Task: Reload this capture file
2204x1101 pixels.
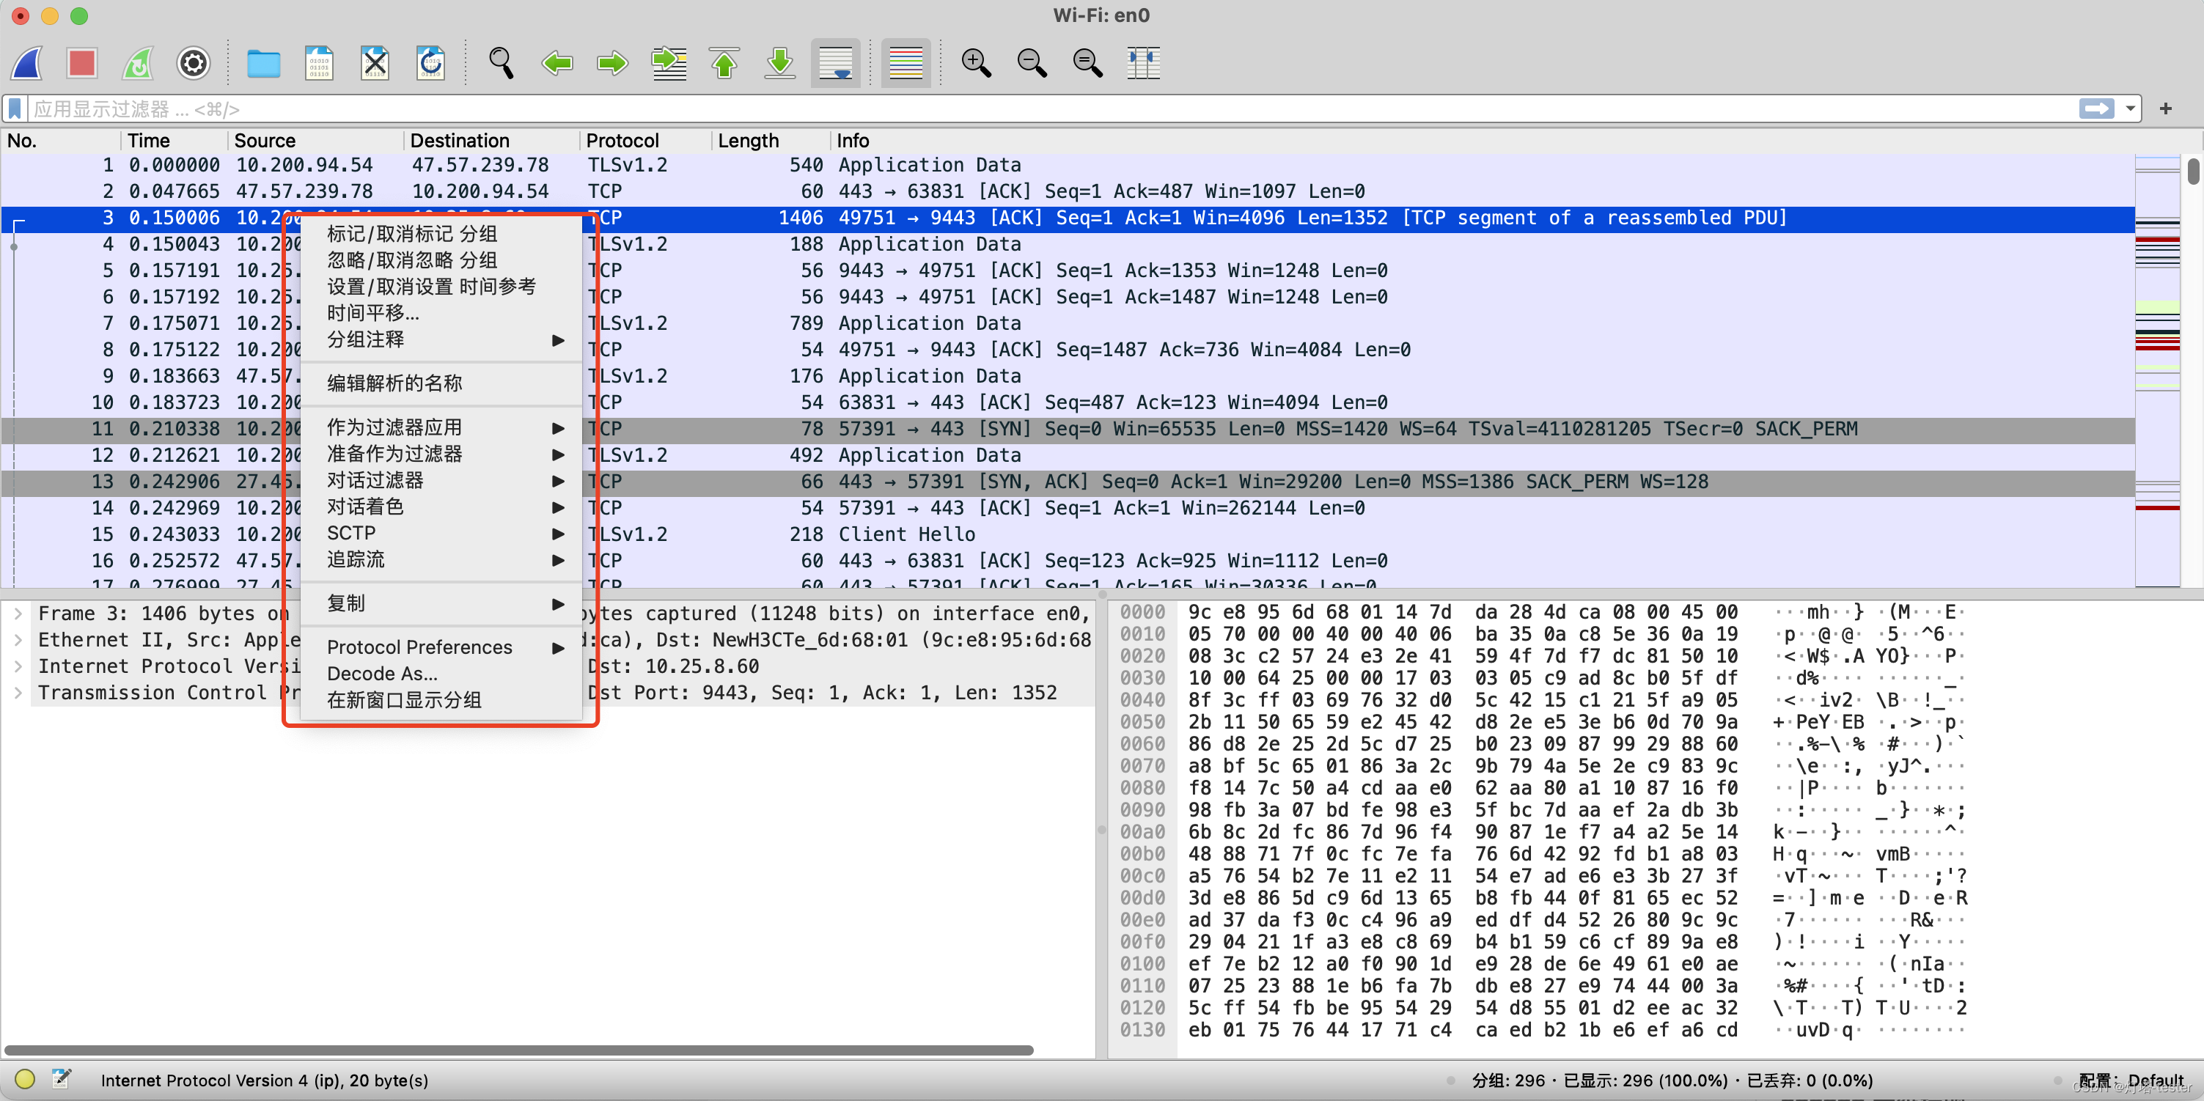Action: [430, 62]
